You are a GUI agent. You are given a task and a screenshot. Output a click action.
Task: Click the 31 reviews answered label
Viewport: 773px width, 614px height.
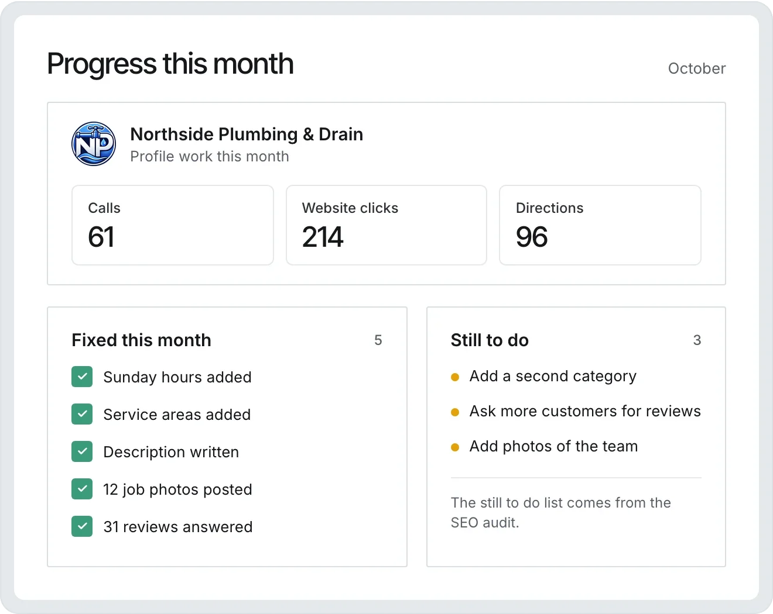(178, 527)
